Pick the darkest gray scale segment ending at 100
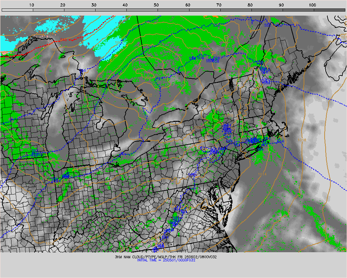 pyautogui.click(x=298, y=10)
